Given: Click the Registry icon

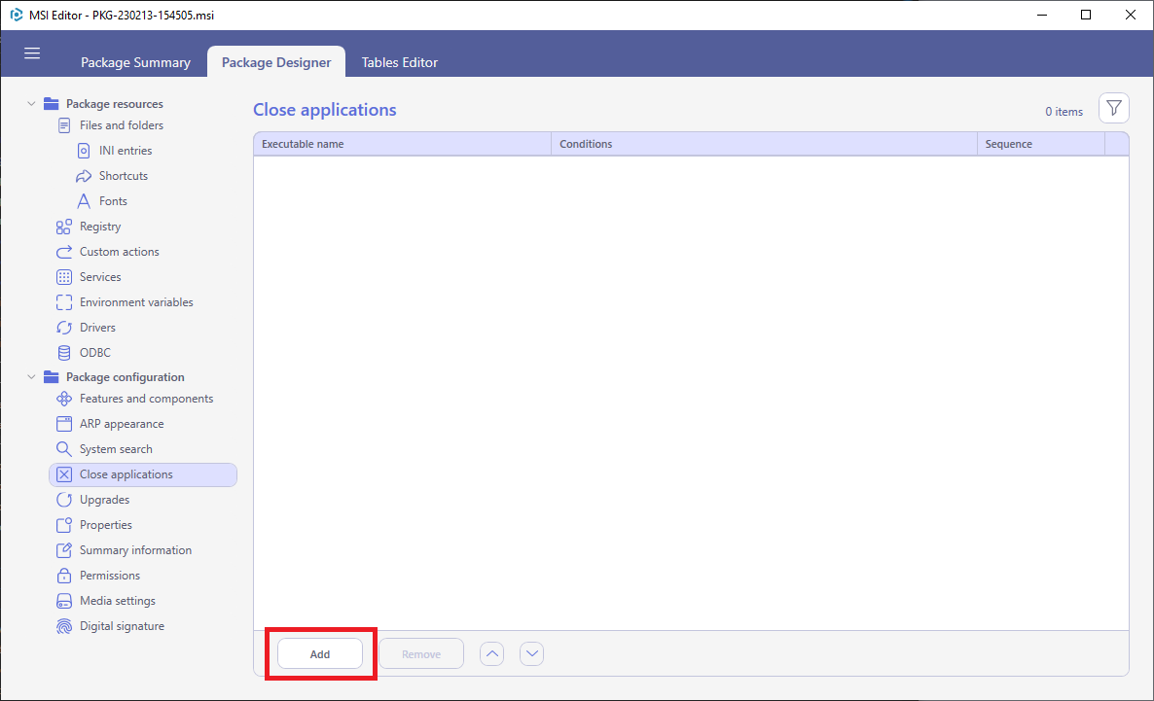Looking at the screenshot, I should pos(64,227).
